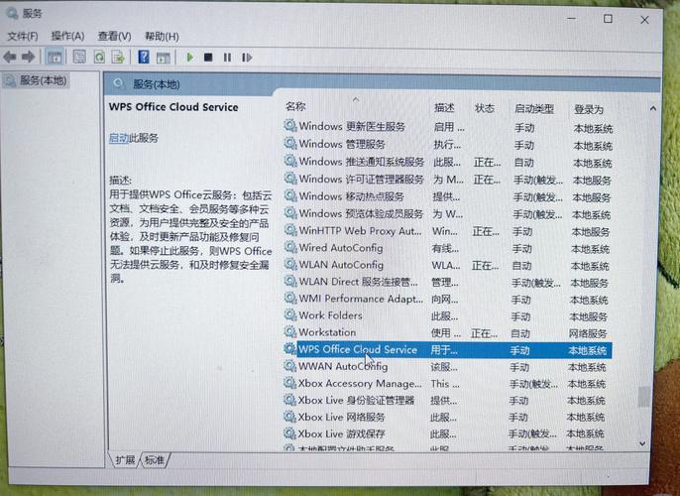Image resolution: width=680 pixels, height=496 pixels.
Task: Sort by the 登录为 column header
Action: tap(589, 109)
